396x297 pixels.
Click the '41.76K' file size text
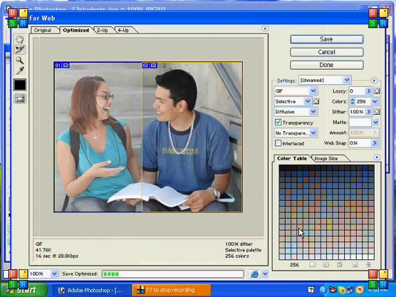pyautogui.click(x=43, y=250)
